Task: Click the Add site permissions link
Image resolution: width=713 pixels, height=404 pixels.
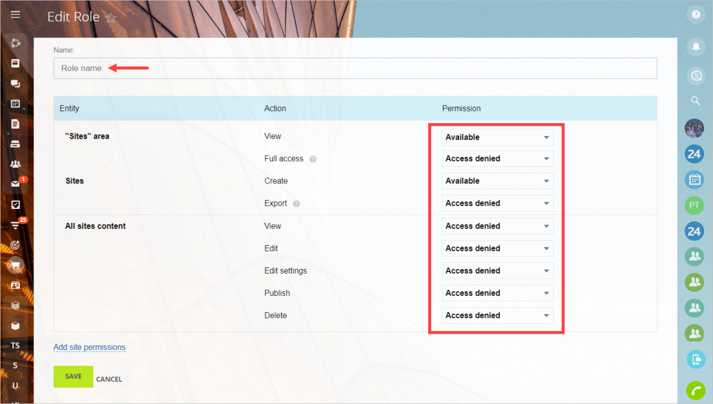Action: pos(89,347)
